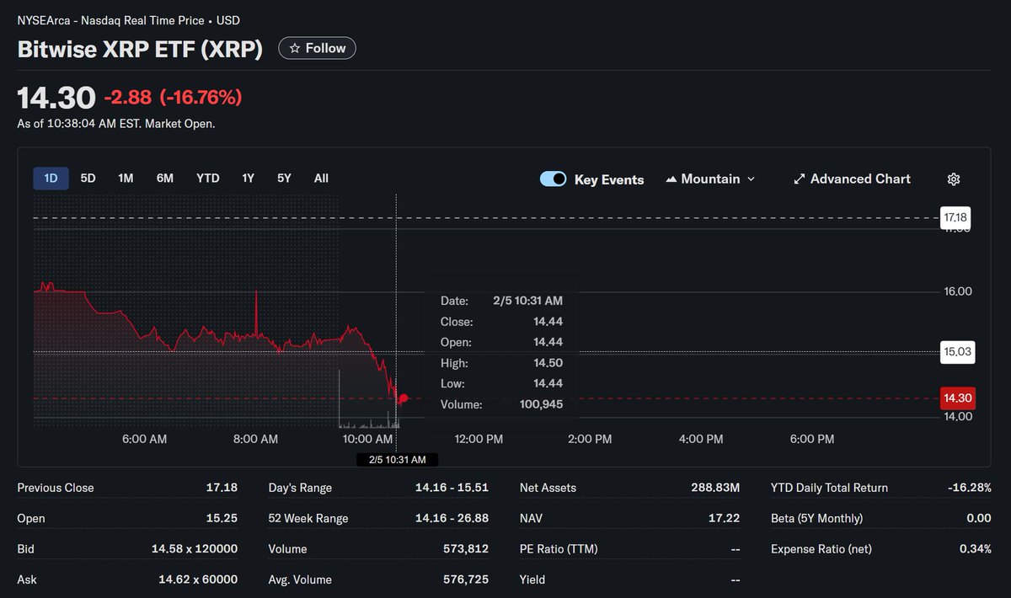Select the YTD range tab

pyautogui.click(x=208, y=179)
